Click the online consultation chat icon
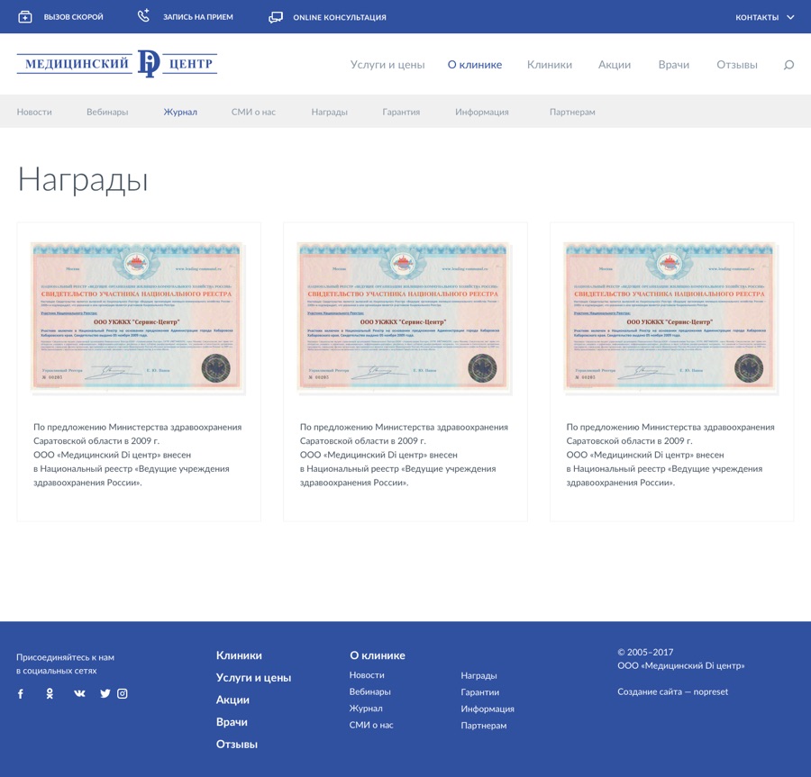 coord(276,17)
